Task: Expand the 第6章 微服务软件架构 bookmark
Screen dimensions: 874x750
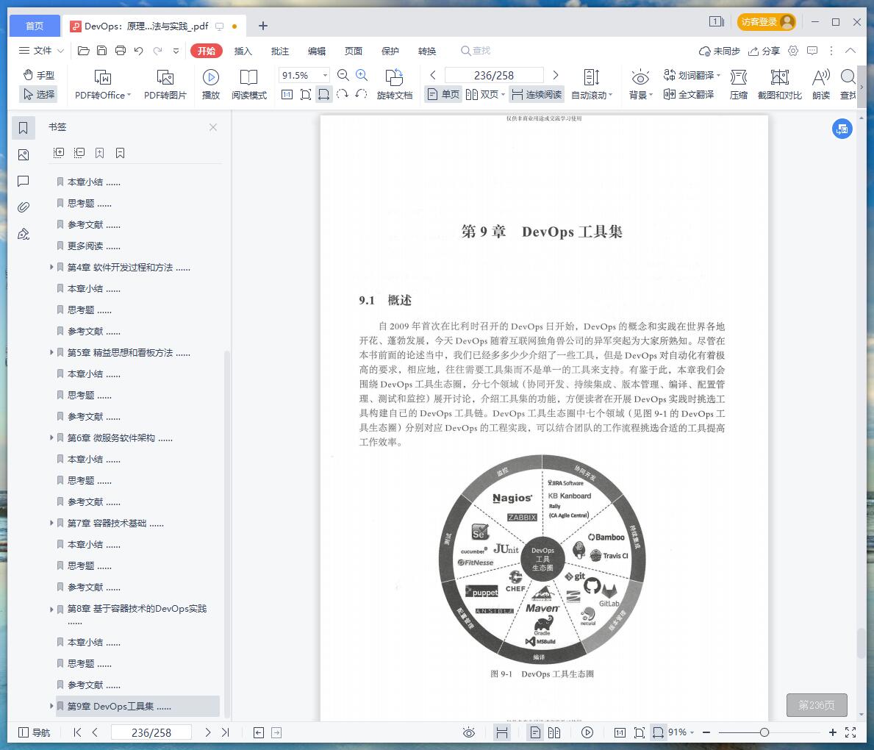Action: (52, 438)
